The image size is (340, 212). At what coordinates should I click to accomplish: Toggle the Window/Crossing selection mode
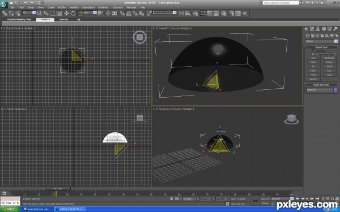pyautogui.click(x=59, y=14)
